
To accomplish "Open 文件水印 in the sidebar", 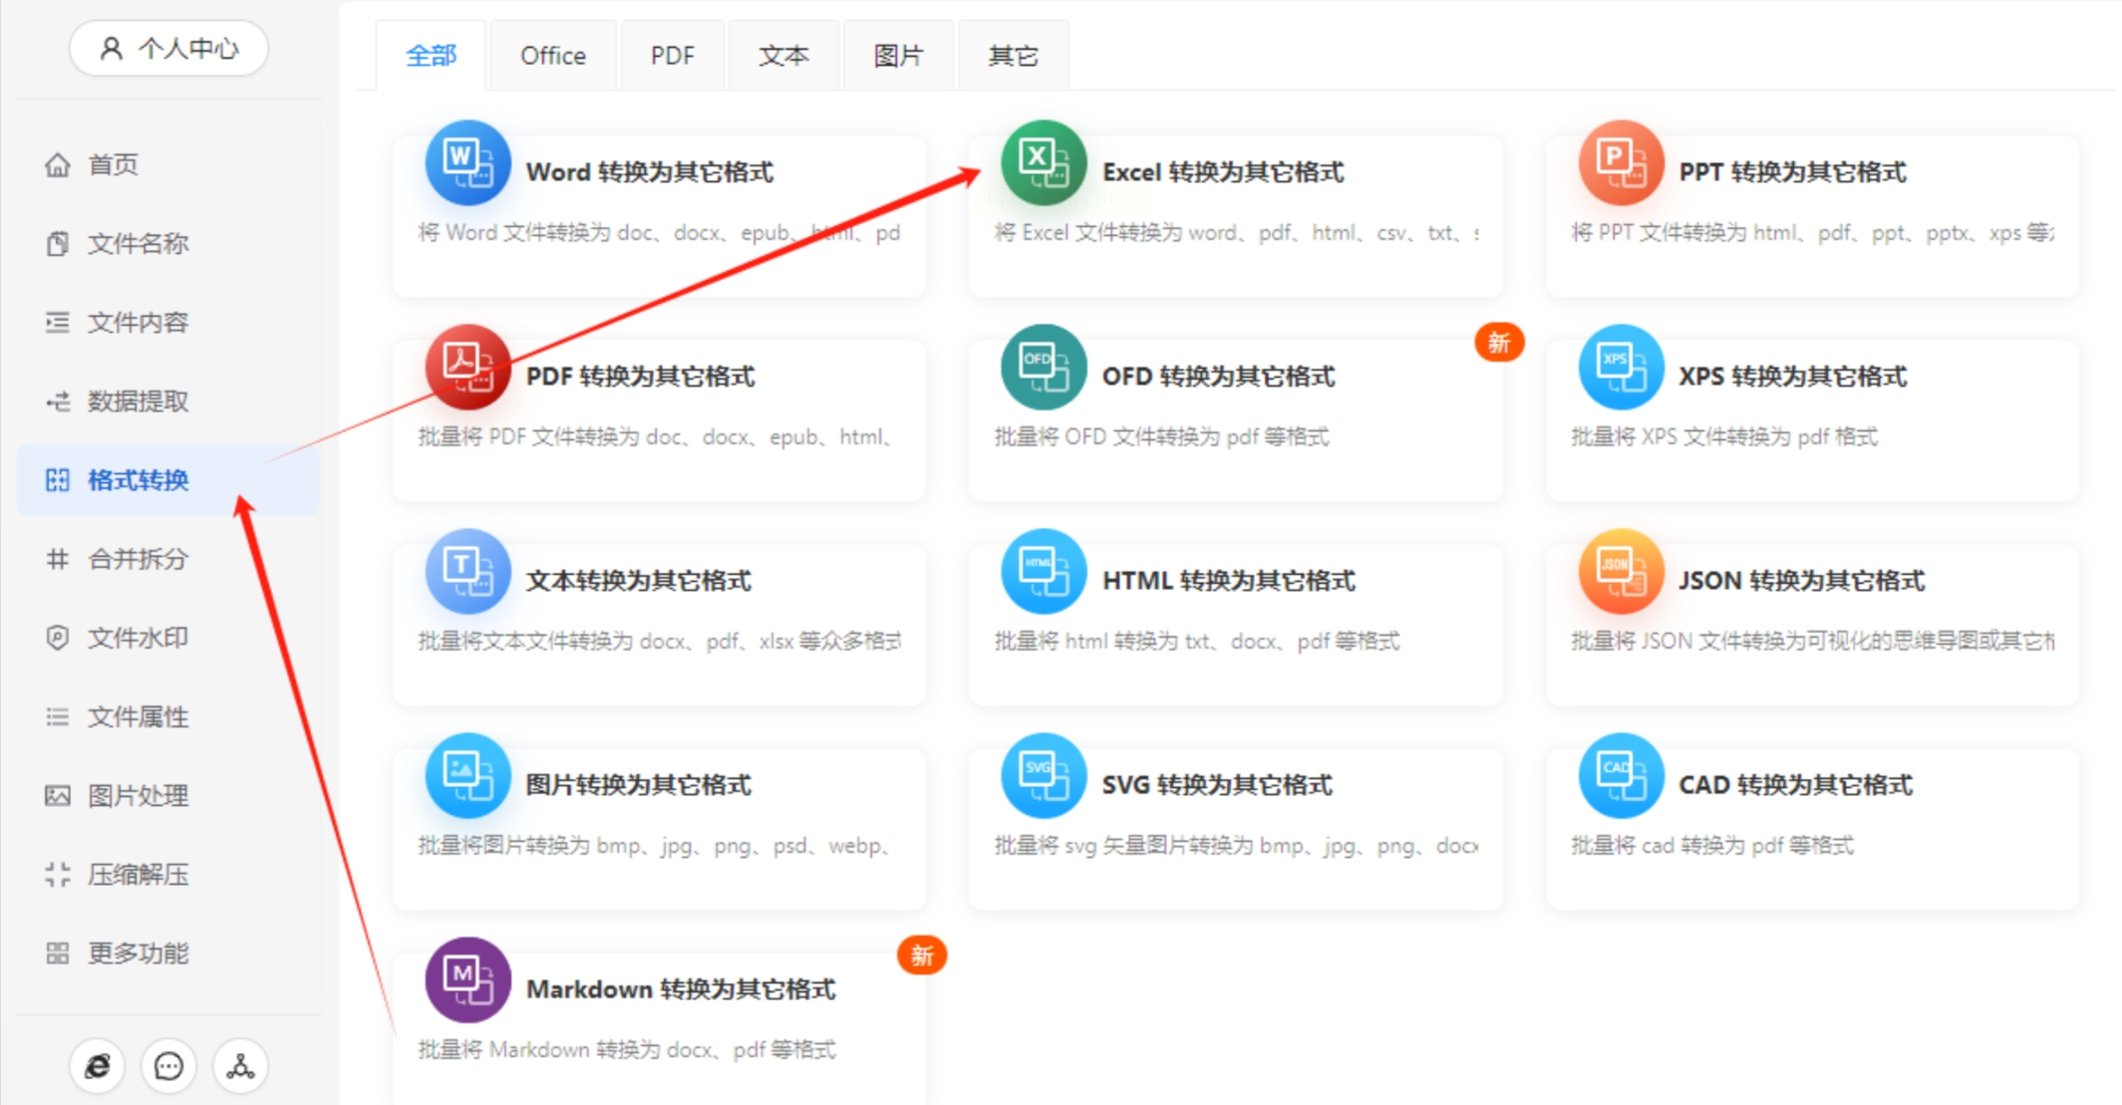I will click(137, 638).
